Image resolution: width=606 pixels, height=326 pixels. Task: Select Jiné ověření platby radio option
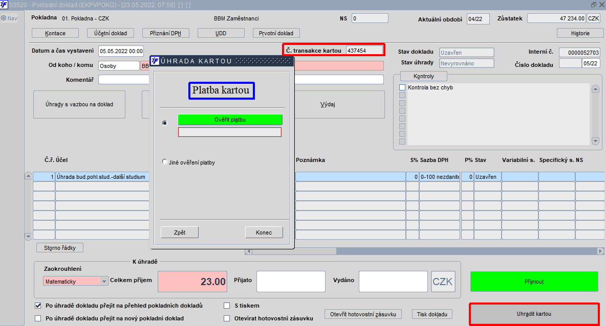tap(165, 161)
